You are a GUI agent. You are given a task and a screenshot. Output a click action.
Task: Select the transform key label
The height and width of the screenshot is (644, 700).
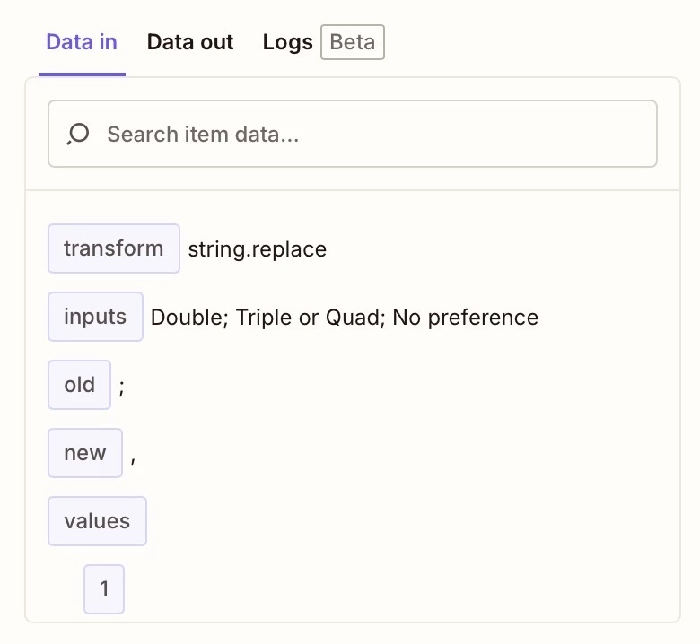click(x=114, y=248)
